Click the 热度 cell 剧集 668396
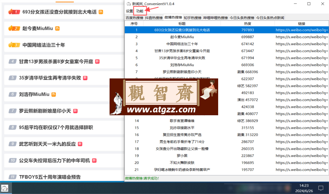The image size is (329, 194). [x=248, y=72]
